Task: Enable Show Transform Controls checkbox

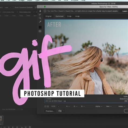Action: pyautogui.click(x=14, y=8)
